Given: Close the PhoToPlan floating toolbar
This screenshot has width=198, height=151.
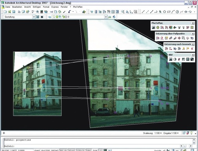Looking at the screenshot, I should point(193,23).
